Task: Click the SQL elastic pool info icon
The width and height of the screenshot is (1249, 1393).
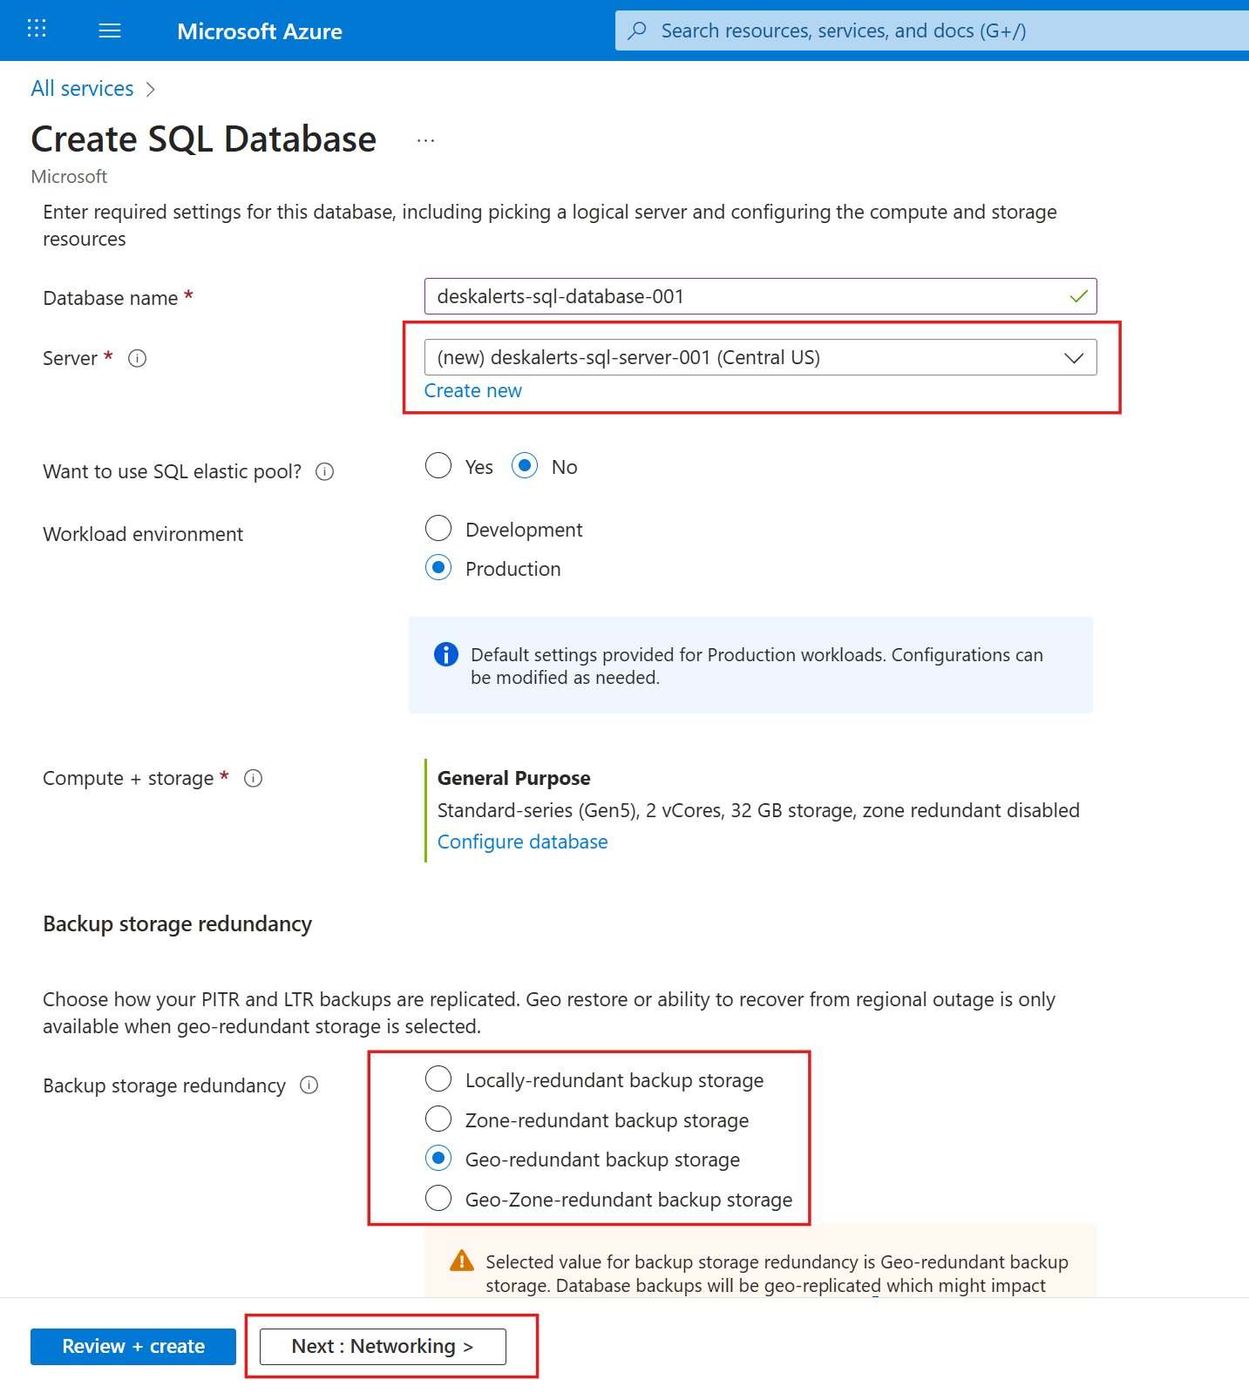Action: tap(325, 471)
